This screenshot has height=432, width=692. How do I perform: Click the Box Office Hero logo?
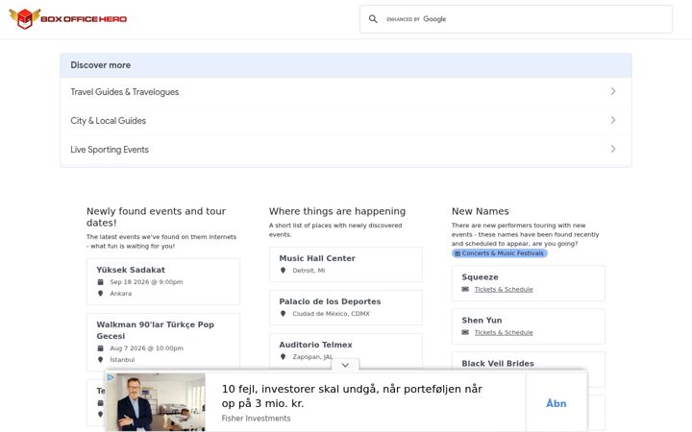(68, 19)
